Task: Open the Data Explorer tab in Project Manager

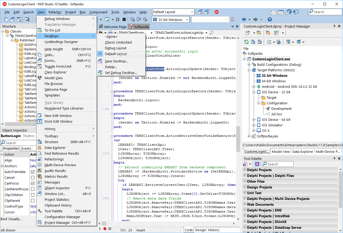Action: [x=303, y=151]
